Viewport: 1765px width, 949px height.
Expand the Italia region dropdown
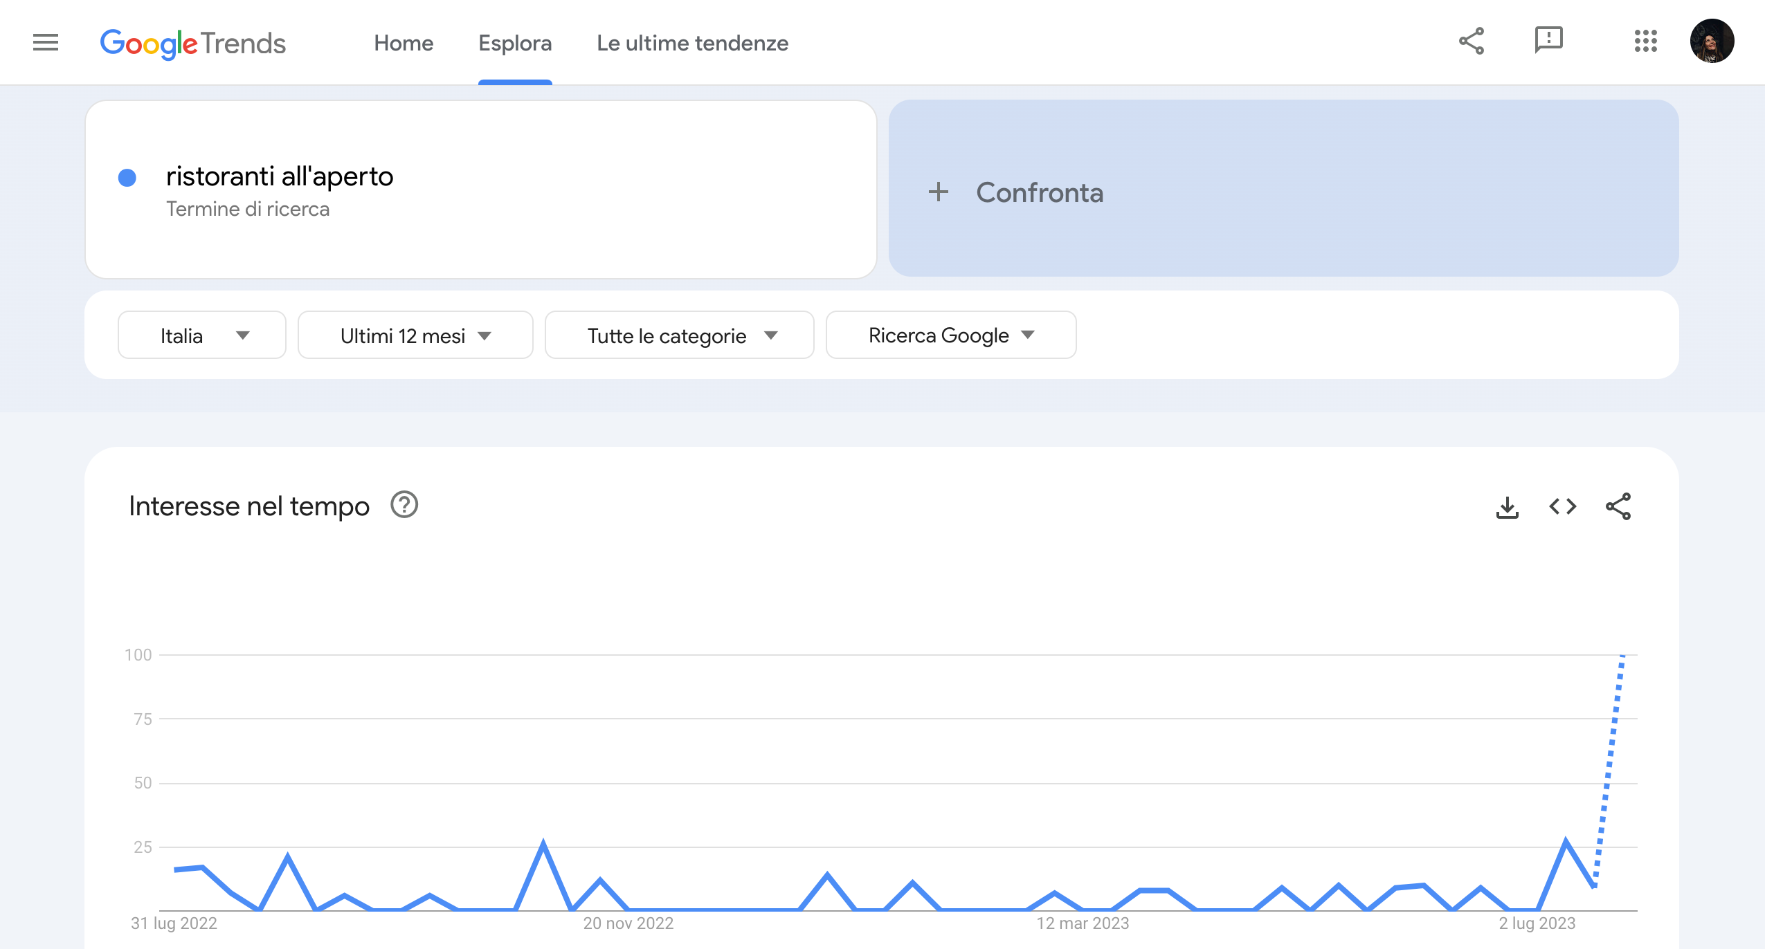click(x=201, y=335)
